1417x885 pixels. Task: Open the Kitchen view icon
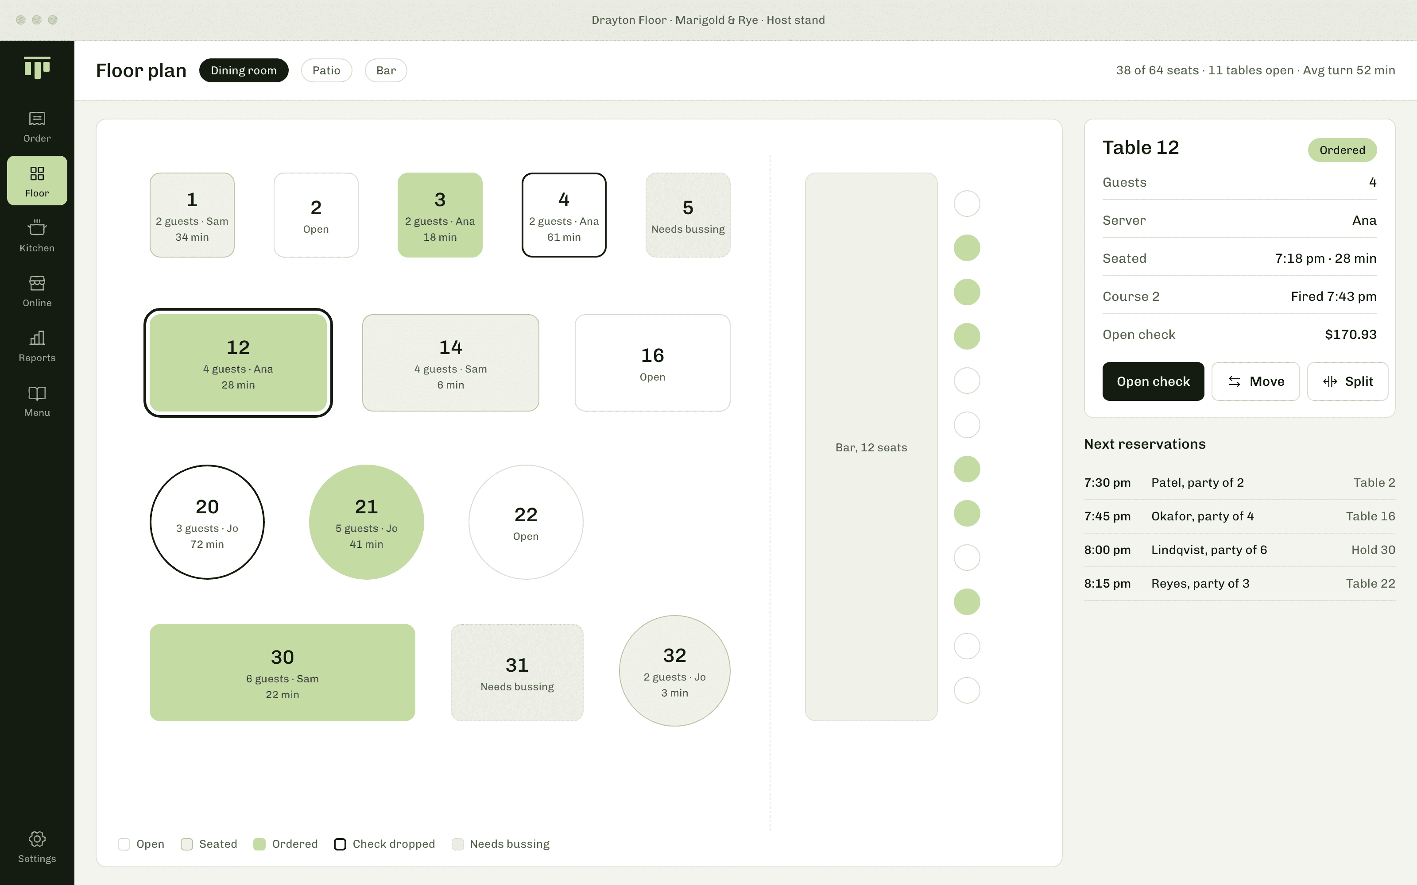coord(37,228)
